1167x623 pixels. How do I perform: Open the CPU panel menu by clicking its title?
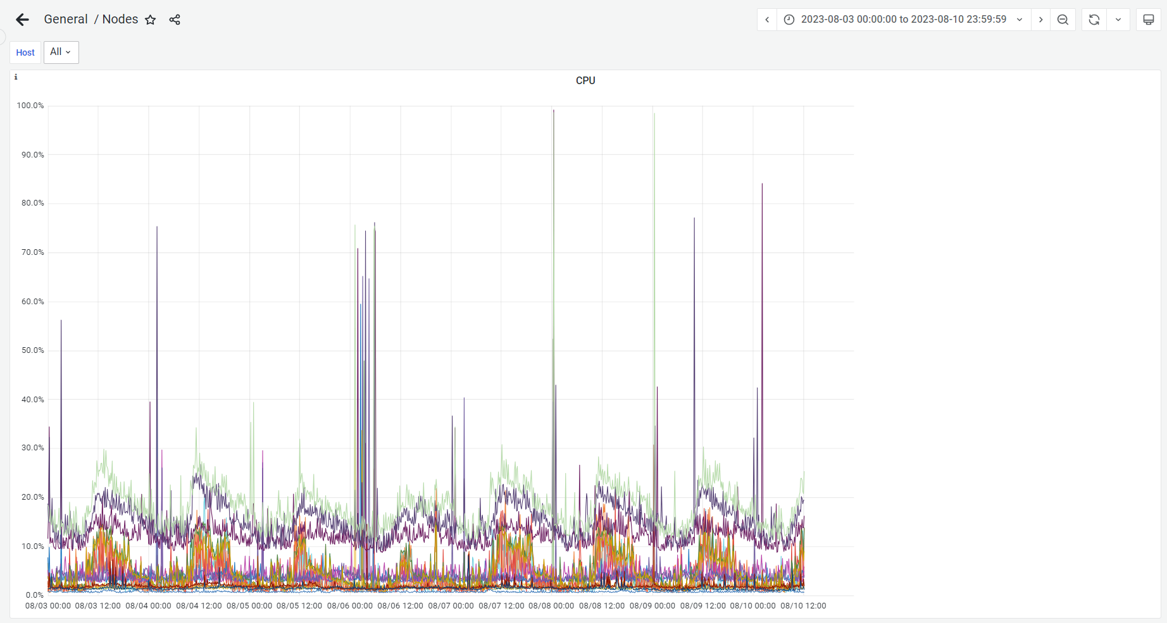[585, 80]
